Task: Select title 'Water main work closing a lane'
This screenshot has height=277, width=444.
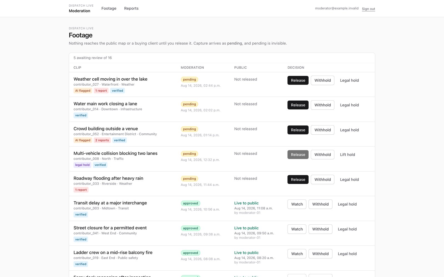Action: pos(105,104)
